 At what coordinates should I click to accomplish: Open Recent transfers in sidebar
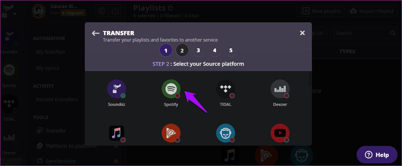[57, 99]
